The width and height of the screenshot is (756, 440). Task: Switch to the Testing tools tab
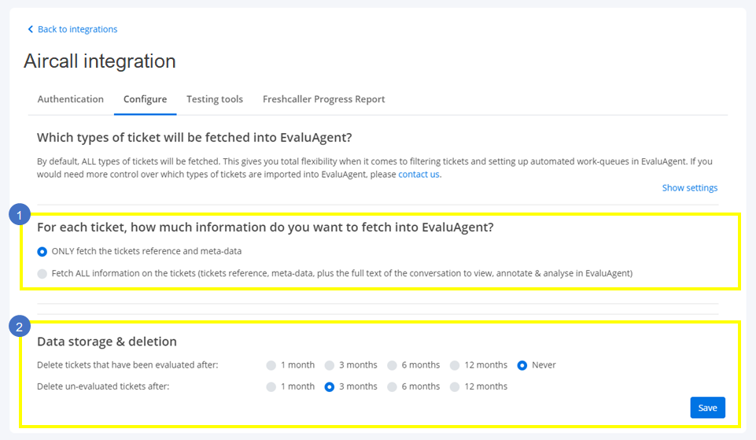pos(215,99)
